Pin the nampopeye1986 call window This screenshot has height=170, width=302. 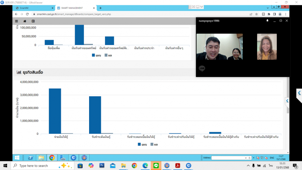pyautogui.click(x=267, y=21)
